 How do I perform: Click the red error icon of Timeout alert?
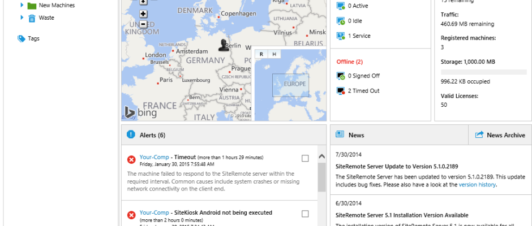pyautogui.click(x=131, y=159)
